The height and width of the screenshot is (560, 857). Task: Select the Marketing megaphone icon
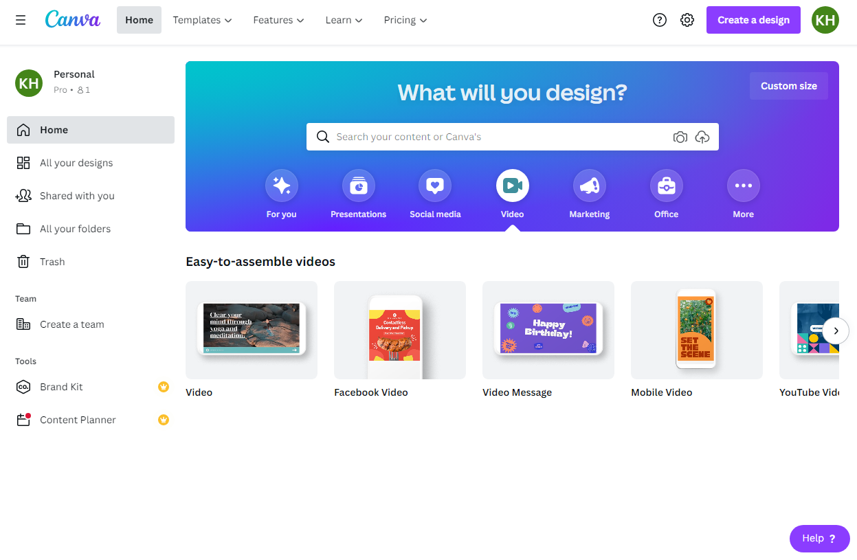590,186
